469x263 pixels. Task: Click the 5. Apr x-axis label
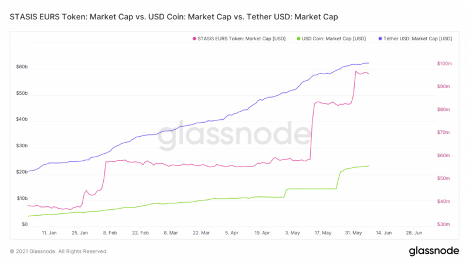(232, 233)
